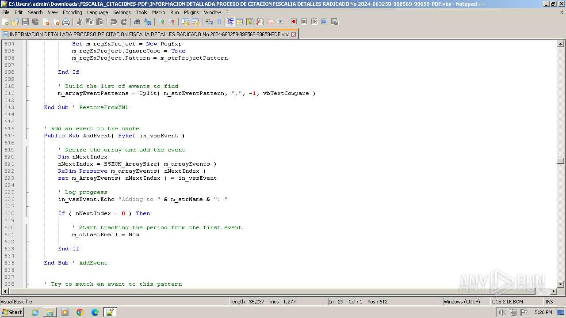Open Replace dialog via the Replace icon
This screenshot has height=318, width=566.
pos(148,22)
